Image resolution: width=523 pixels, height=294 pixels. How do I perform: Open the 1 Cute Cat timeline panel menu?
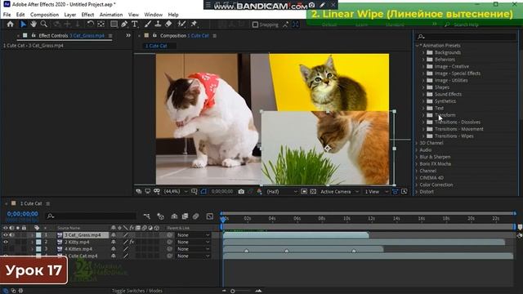pos(48,203)
